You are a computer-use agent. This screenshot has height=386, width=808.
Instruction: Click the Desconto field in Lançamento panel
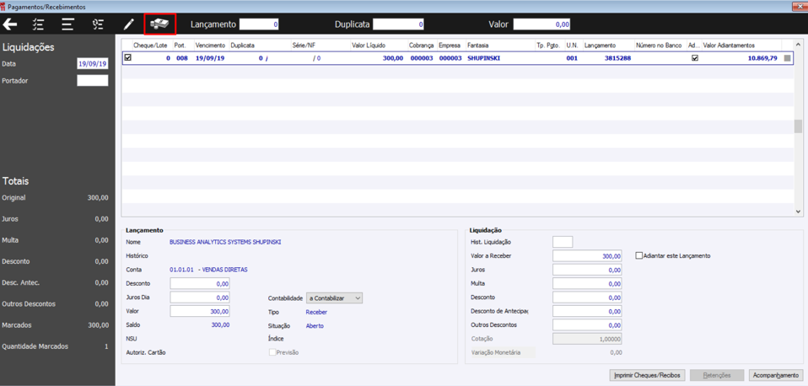coord(199,283)
